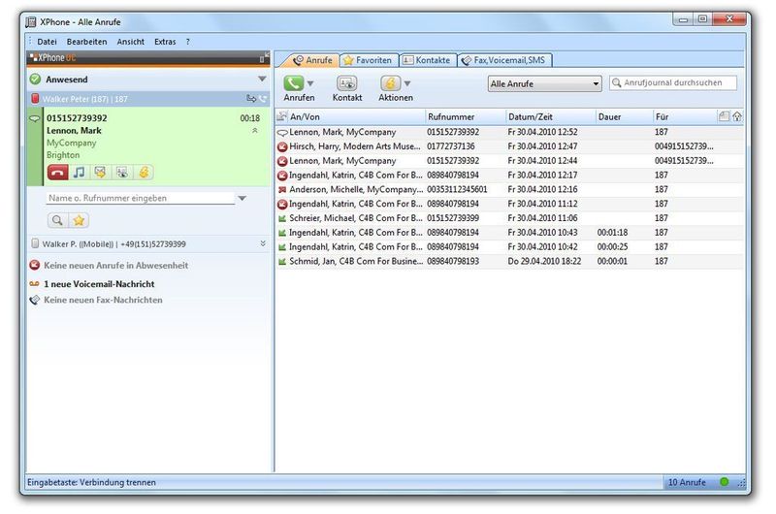Open the Bearbeiten menu
The width and height of the screenshot is (776, 514).
86,42
